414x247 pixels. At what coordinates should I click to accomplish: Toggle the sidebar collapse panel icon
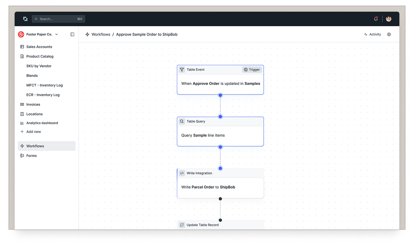[72, 34]
